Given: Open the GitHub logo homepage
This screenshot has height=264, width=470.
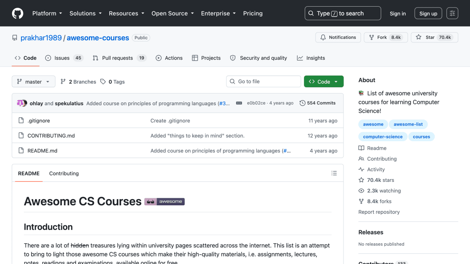Looking at the screenshot, I should (18, 13).
